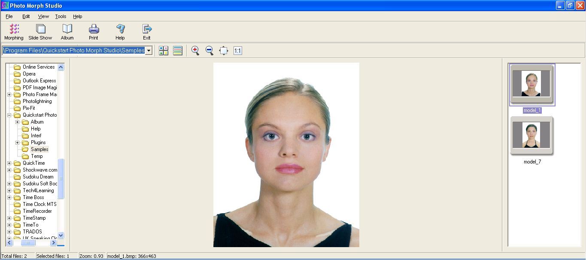Start the Slide Show
This screenshot has width=586, height=260.
pyautogui.click(x=40, y=32)
